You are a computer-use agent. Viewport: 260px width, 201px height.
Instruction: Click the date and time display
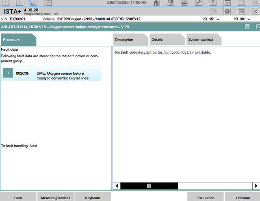click(x=127, y=2)
